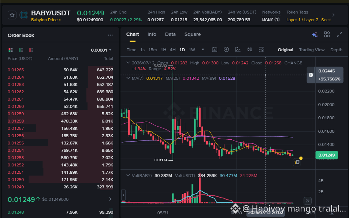Collapse the MA indicator row chevron
Screen dimensions: 349x218
coord(128,78)
